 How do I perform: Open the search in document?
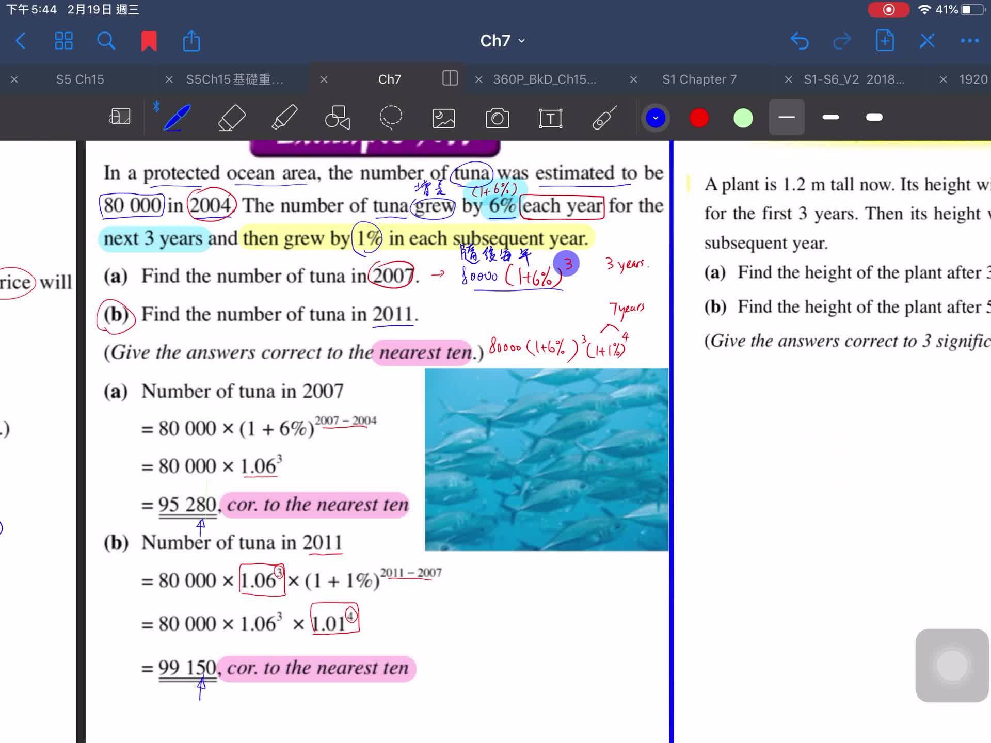pos(105,40)
